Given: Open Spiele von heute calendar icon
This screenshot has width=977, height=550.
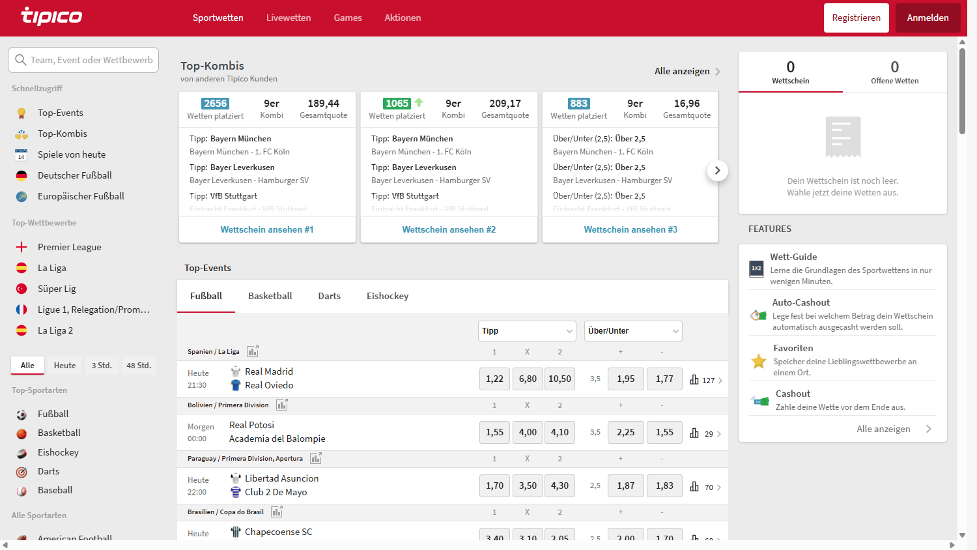Looking at the screenshot, I should 21,154.
